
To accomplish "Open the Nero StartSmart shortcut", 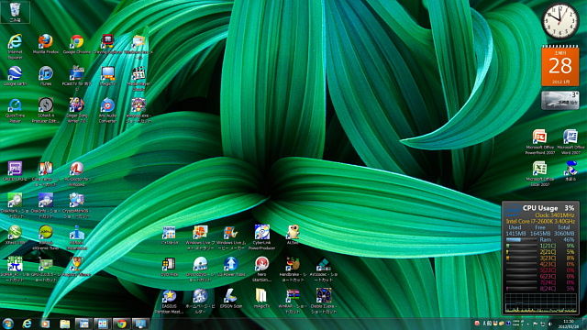I will (261, 269).
